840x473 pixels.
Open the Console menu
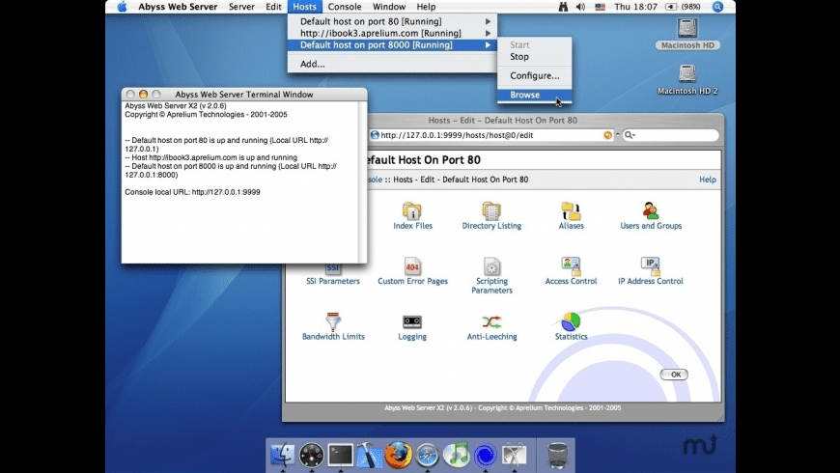tap(345, 7)
